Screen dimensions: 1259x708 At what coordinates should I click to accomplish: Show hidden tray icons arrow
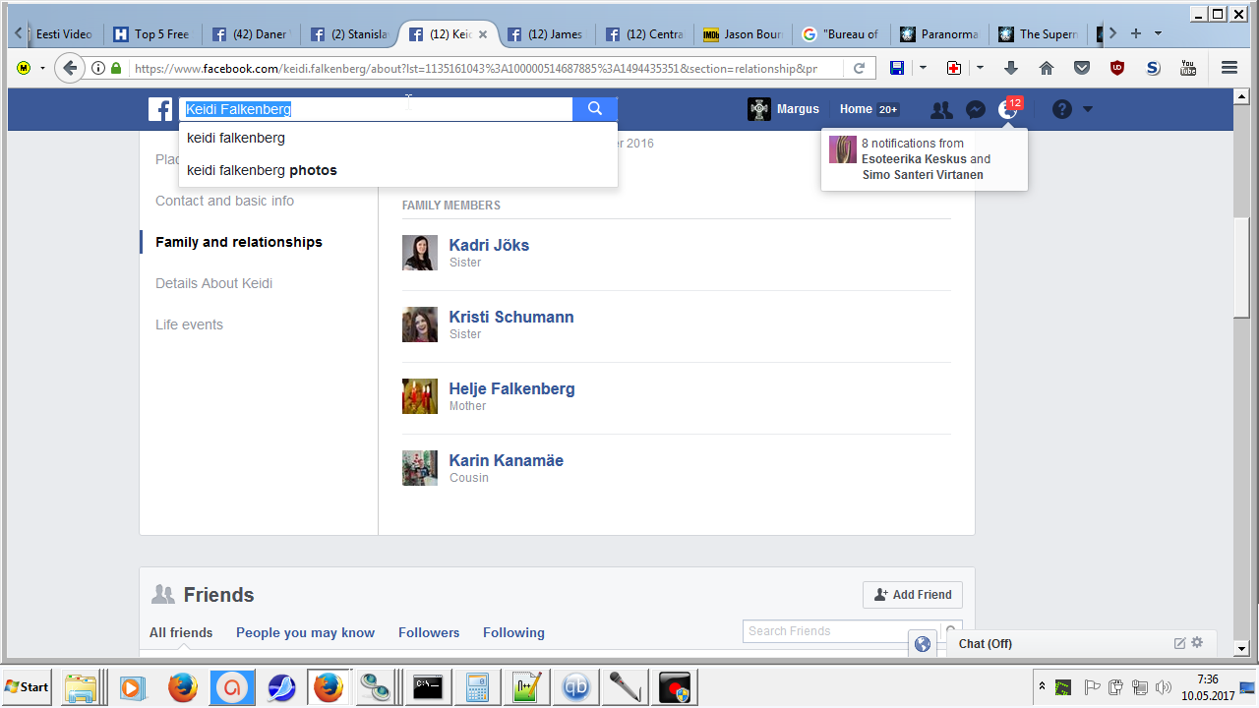pos(1042,685)
